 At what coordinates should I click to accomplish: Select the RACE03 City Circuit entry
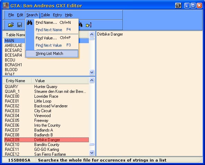click(x=46, y=111)
